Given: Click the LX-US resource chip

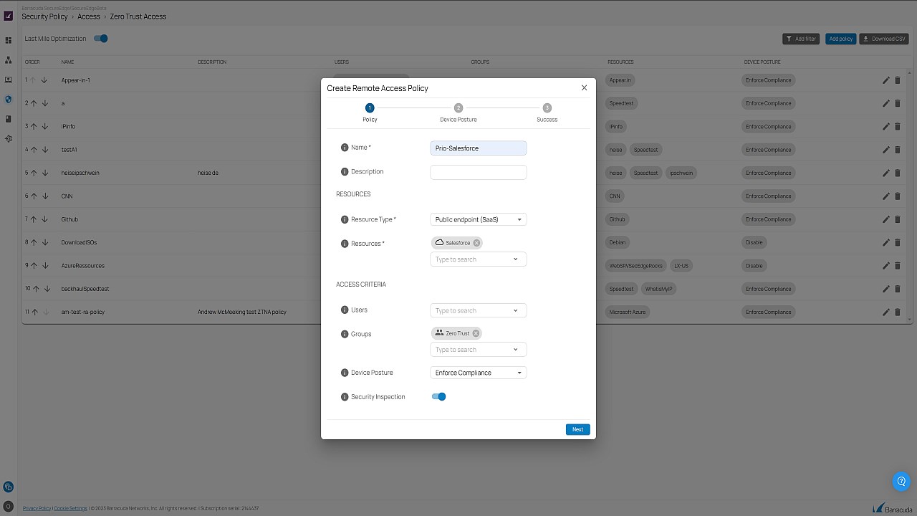Looking at the screenshot, I should pos(681,265).
